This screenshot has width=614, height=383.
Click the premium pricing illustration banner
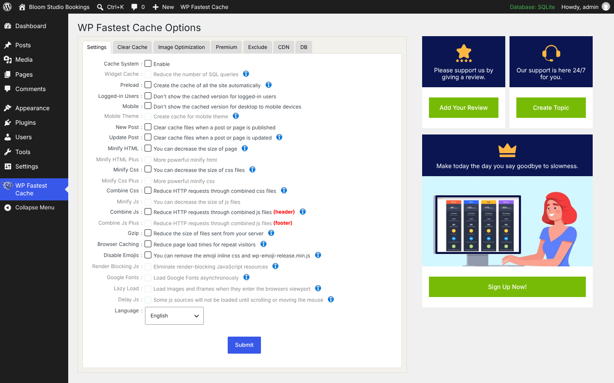pos(507,221)
